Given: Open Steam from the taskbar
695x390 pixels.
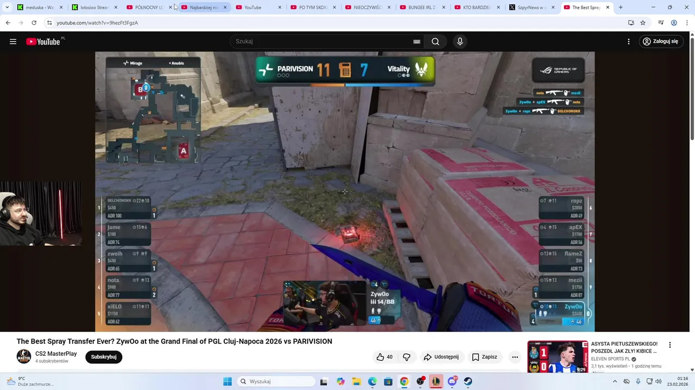Looking at the screenshot, I should point(468,381).
